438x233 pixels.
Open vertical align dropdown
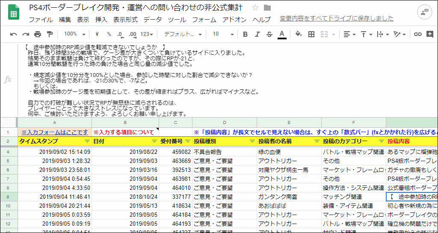coord(367,34)
